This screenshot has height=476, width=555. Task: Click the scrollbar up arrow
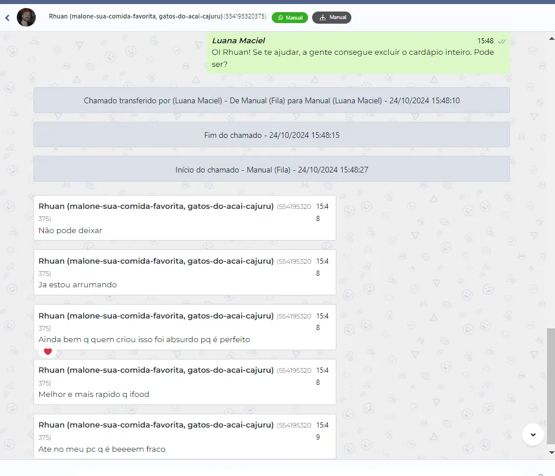click(551, 38)
